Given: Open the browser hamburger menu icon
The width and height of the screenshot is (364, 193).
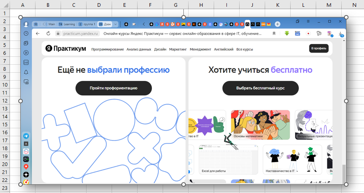Looking at the screenshot, I should 308,21.
